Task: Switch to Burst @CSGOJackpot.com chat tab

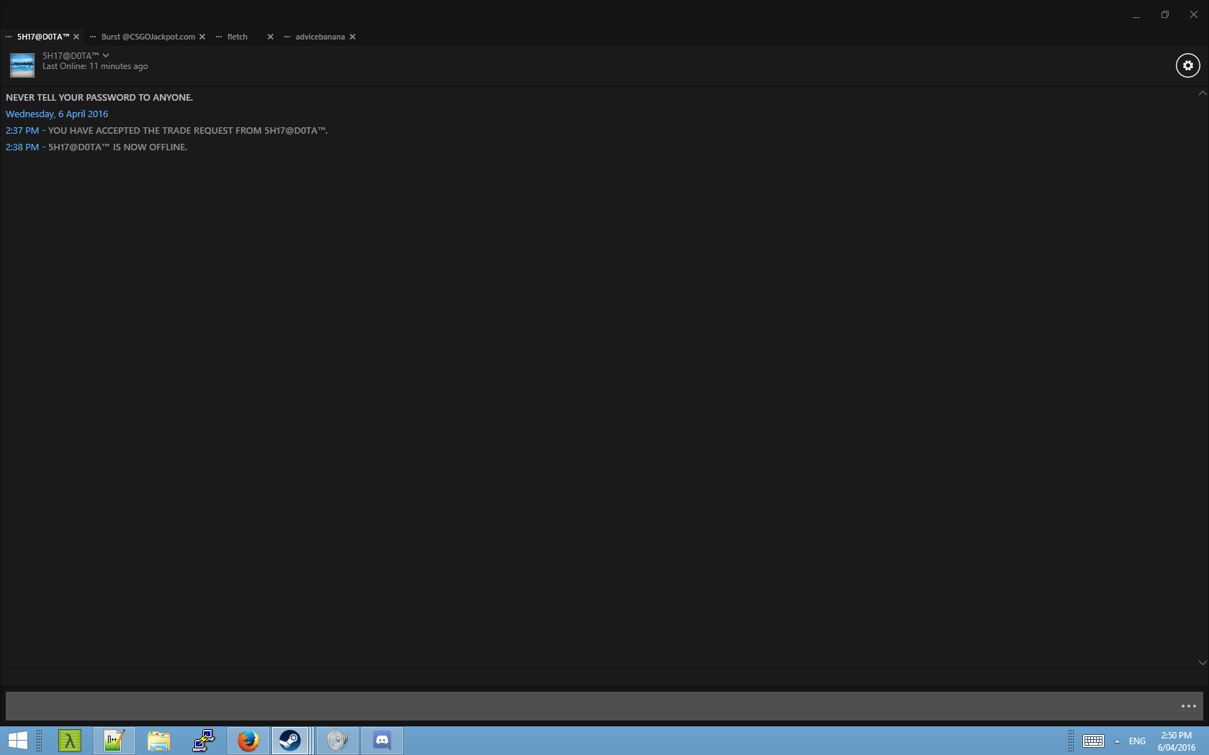Action: click(148, 37)
